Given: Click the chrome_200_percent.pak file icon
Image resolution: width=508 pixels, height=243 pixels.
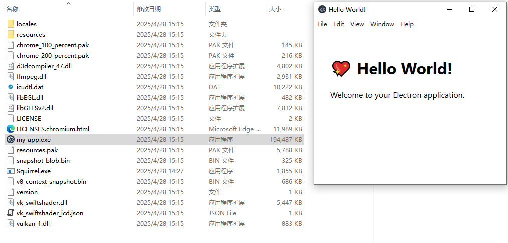Looking at the screenshot, I should (11, 55).
